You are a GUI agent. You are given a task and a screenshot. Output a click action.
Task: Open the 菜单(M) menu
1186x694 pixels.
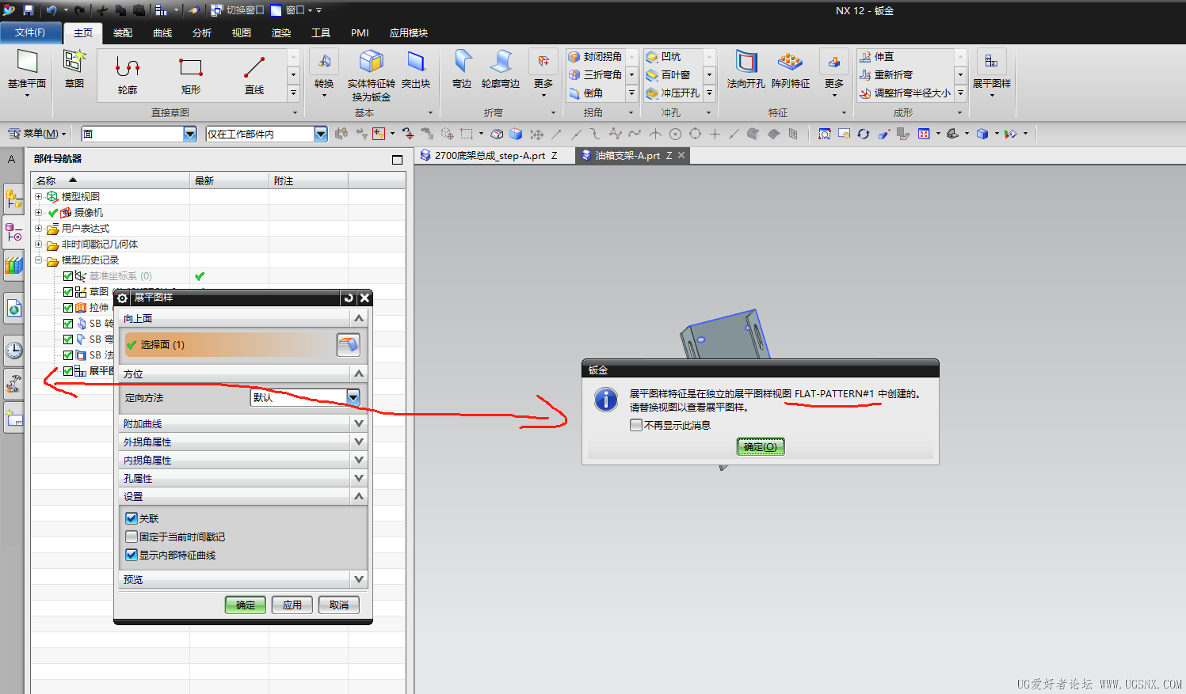[x=36, y=133]
